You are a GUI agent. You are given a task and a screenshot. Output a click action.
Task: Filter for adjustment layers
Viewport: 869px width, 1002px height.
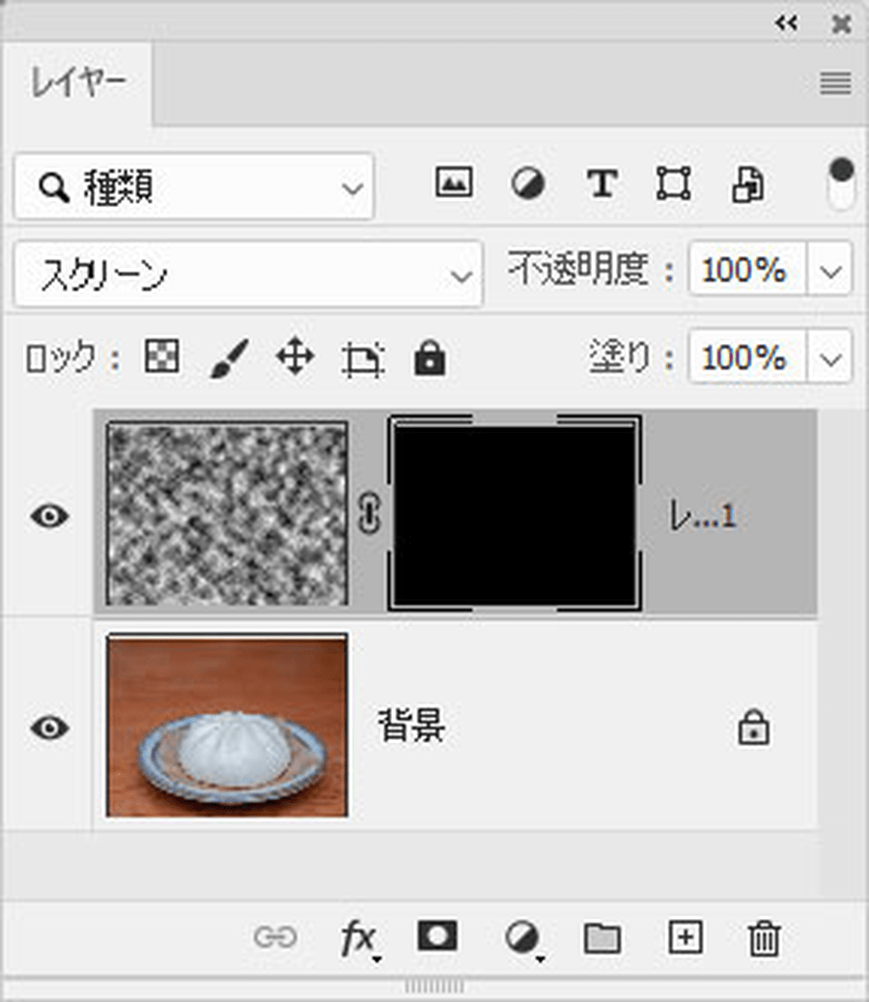click(528, 184)
